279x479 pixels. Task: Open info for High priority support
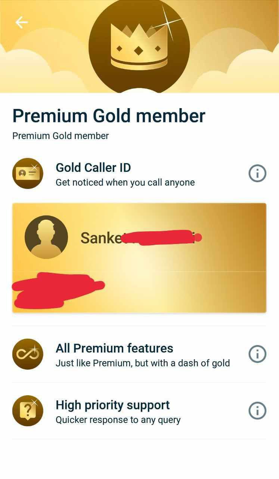257,411
